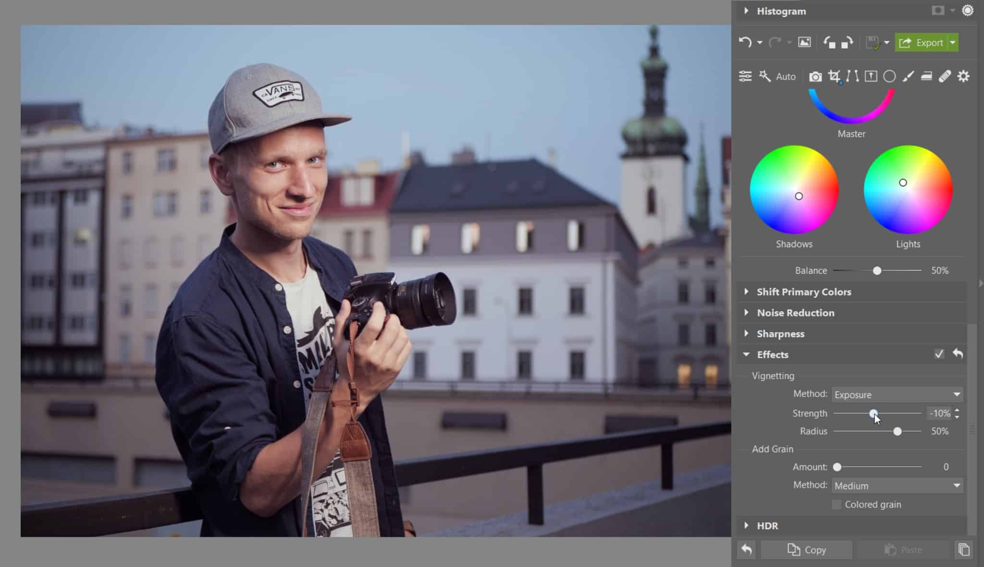Rotate the photo left
The image size is (984, 567).
[x=829, y=43]
